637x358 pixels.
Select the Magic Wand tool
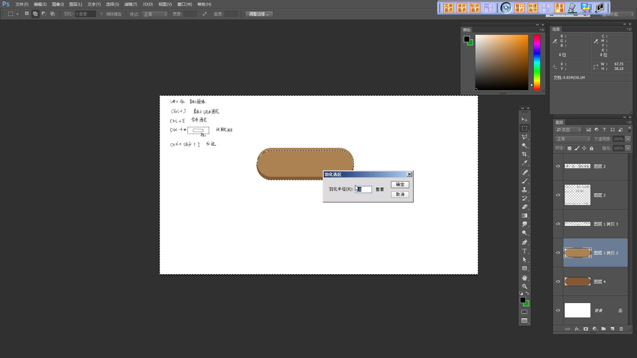pos(524,146)
